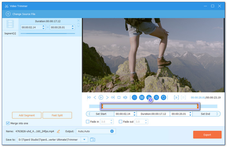Play the selected segment with bracketed play icon
Image resolution: width=227 pixels, height=147 pixels.
176,97
